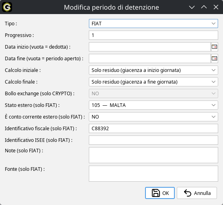Screen dimensions: 223x205
Task: Click the 'Stato estero (solo FIAT) :' label
Action: [32, 105]
